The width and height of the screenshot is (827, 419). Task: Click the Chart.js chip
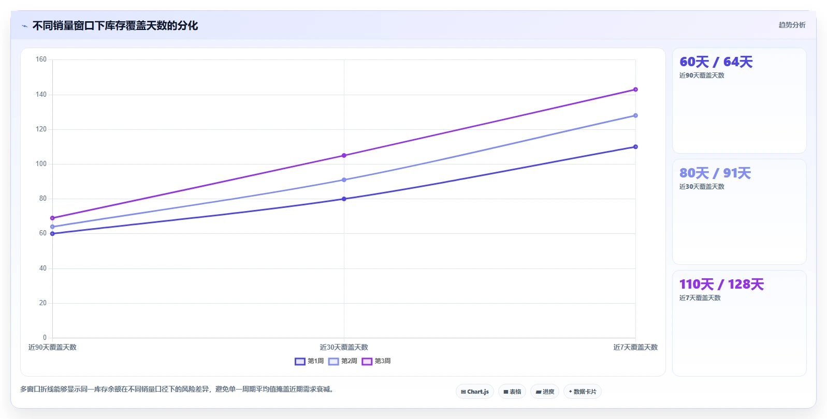coord(475,392)
